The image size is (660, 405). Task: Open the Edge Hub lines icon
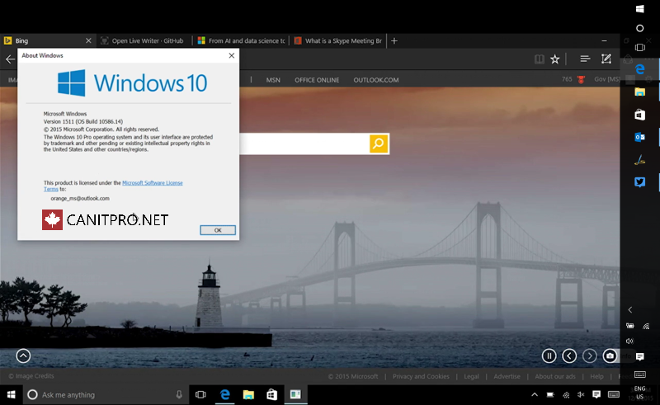coord(585,59)
